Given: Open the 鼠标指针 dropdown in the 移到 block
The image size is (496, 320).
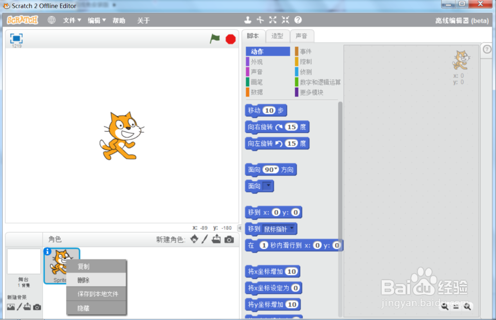Looking at the screenshot, I should tap(291, 229).
